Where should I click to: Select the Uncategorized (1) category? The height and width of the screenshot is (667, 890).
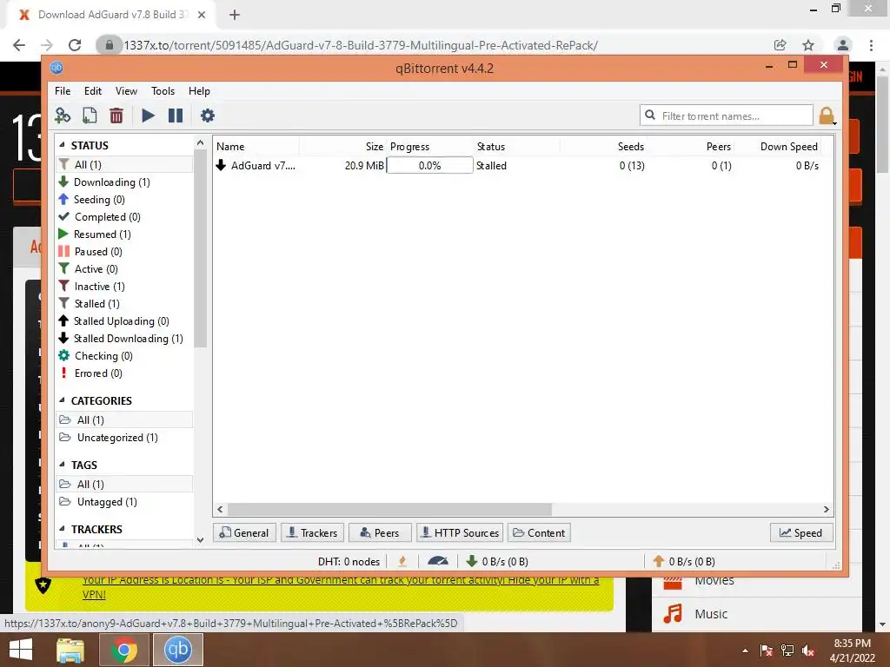click(x=124, y=438)
